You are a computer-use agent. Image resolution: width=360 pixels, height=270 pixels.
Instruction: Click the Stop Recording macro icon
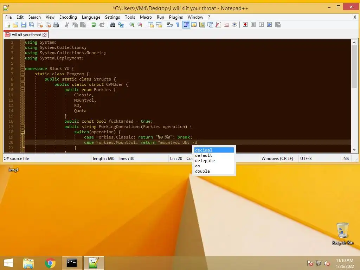pos(253,25)
